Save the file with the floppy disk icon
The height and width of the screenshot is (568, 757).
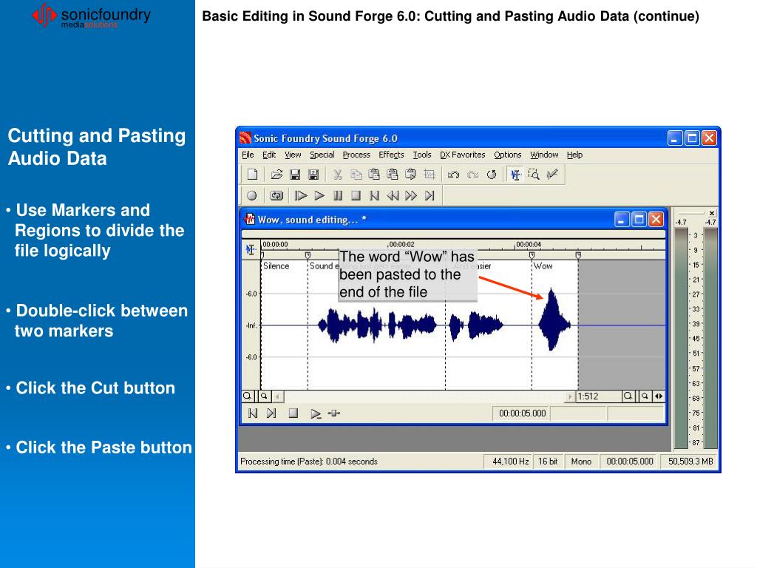[295, 175]
